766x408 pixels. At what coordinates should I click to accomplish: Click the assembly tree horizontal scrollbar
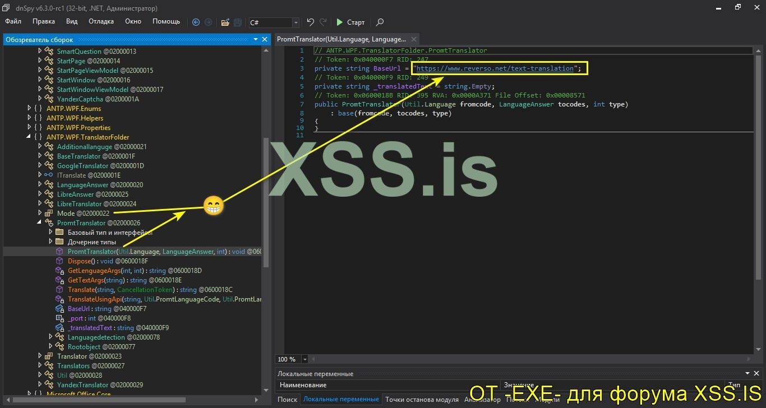(99, 400)
